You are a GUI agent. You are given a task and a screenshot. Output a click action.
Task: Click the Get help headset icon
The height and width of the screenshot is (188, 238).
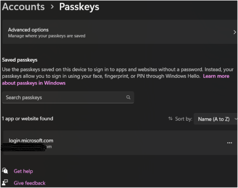[x=5, y=171]
